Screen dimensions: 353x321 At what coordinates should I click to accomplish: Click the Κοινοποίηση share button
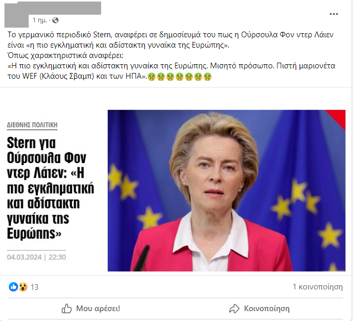[259, 309]
